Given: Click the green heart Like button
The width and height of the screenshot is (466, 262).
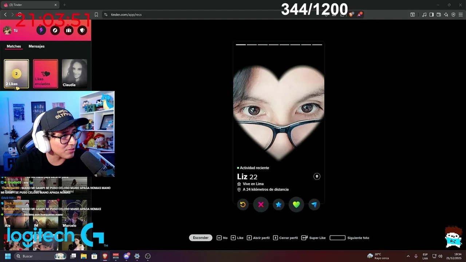Looking at the screenshot, I should click(296, 205).
